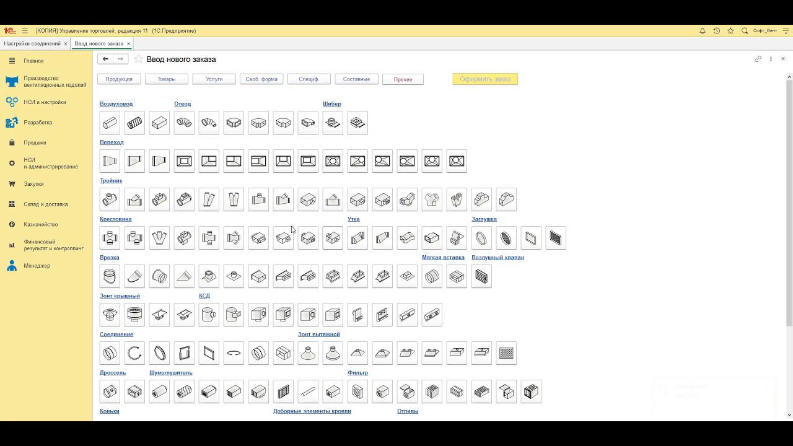Click the Оформить заказ button

(485, 79)
